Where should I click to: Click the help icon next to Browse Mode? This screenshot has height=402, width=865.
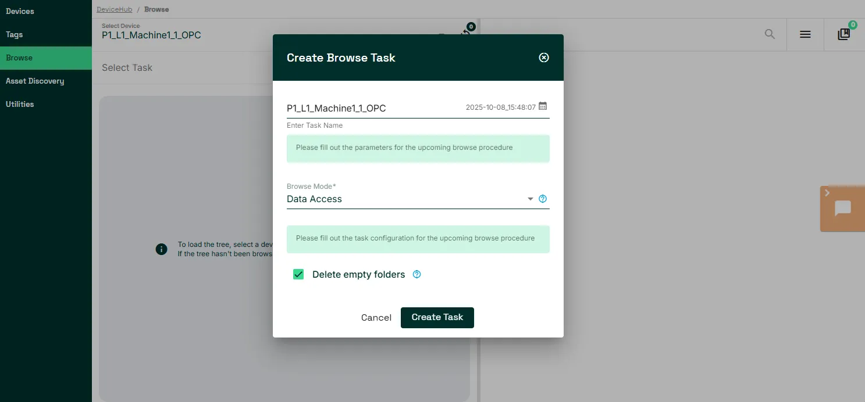click(x=543, y=199)
